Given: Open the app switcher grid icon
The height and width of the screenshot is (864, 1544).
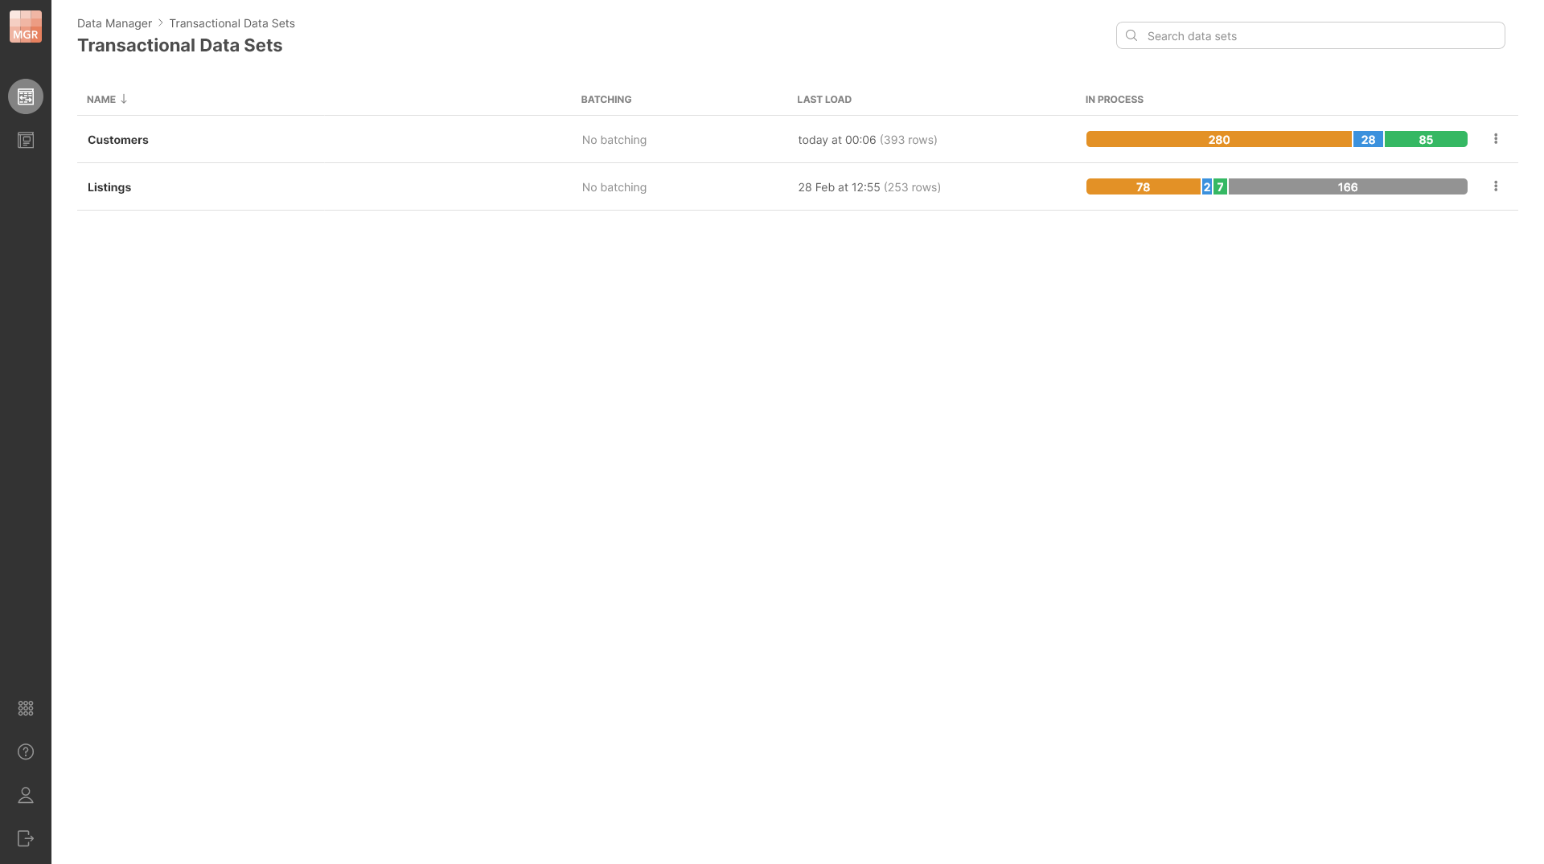Looking at the screenshot, I should coord(25,708).
